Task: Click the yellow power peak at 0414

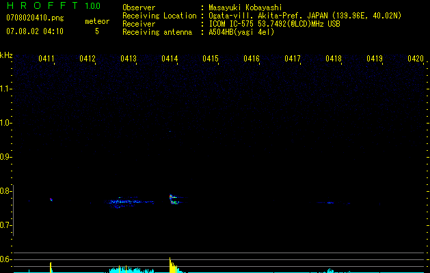Action: [173, 265]
